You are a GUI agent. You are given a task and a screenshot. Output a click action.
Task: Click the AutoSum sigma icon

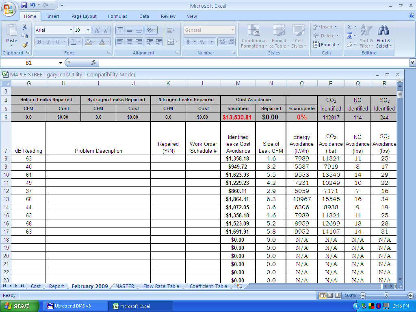point(350,27)
